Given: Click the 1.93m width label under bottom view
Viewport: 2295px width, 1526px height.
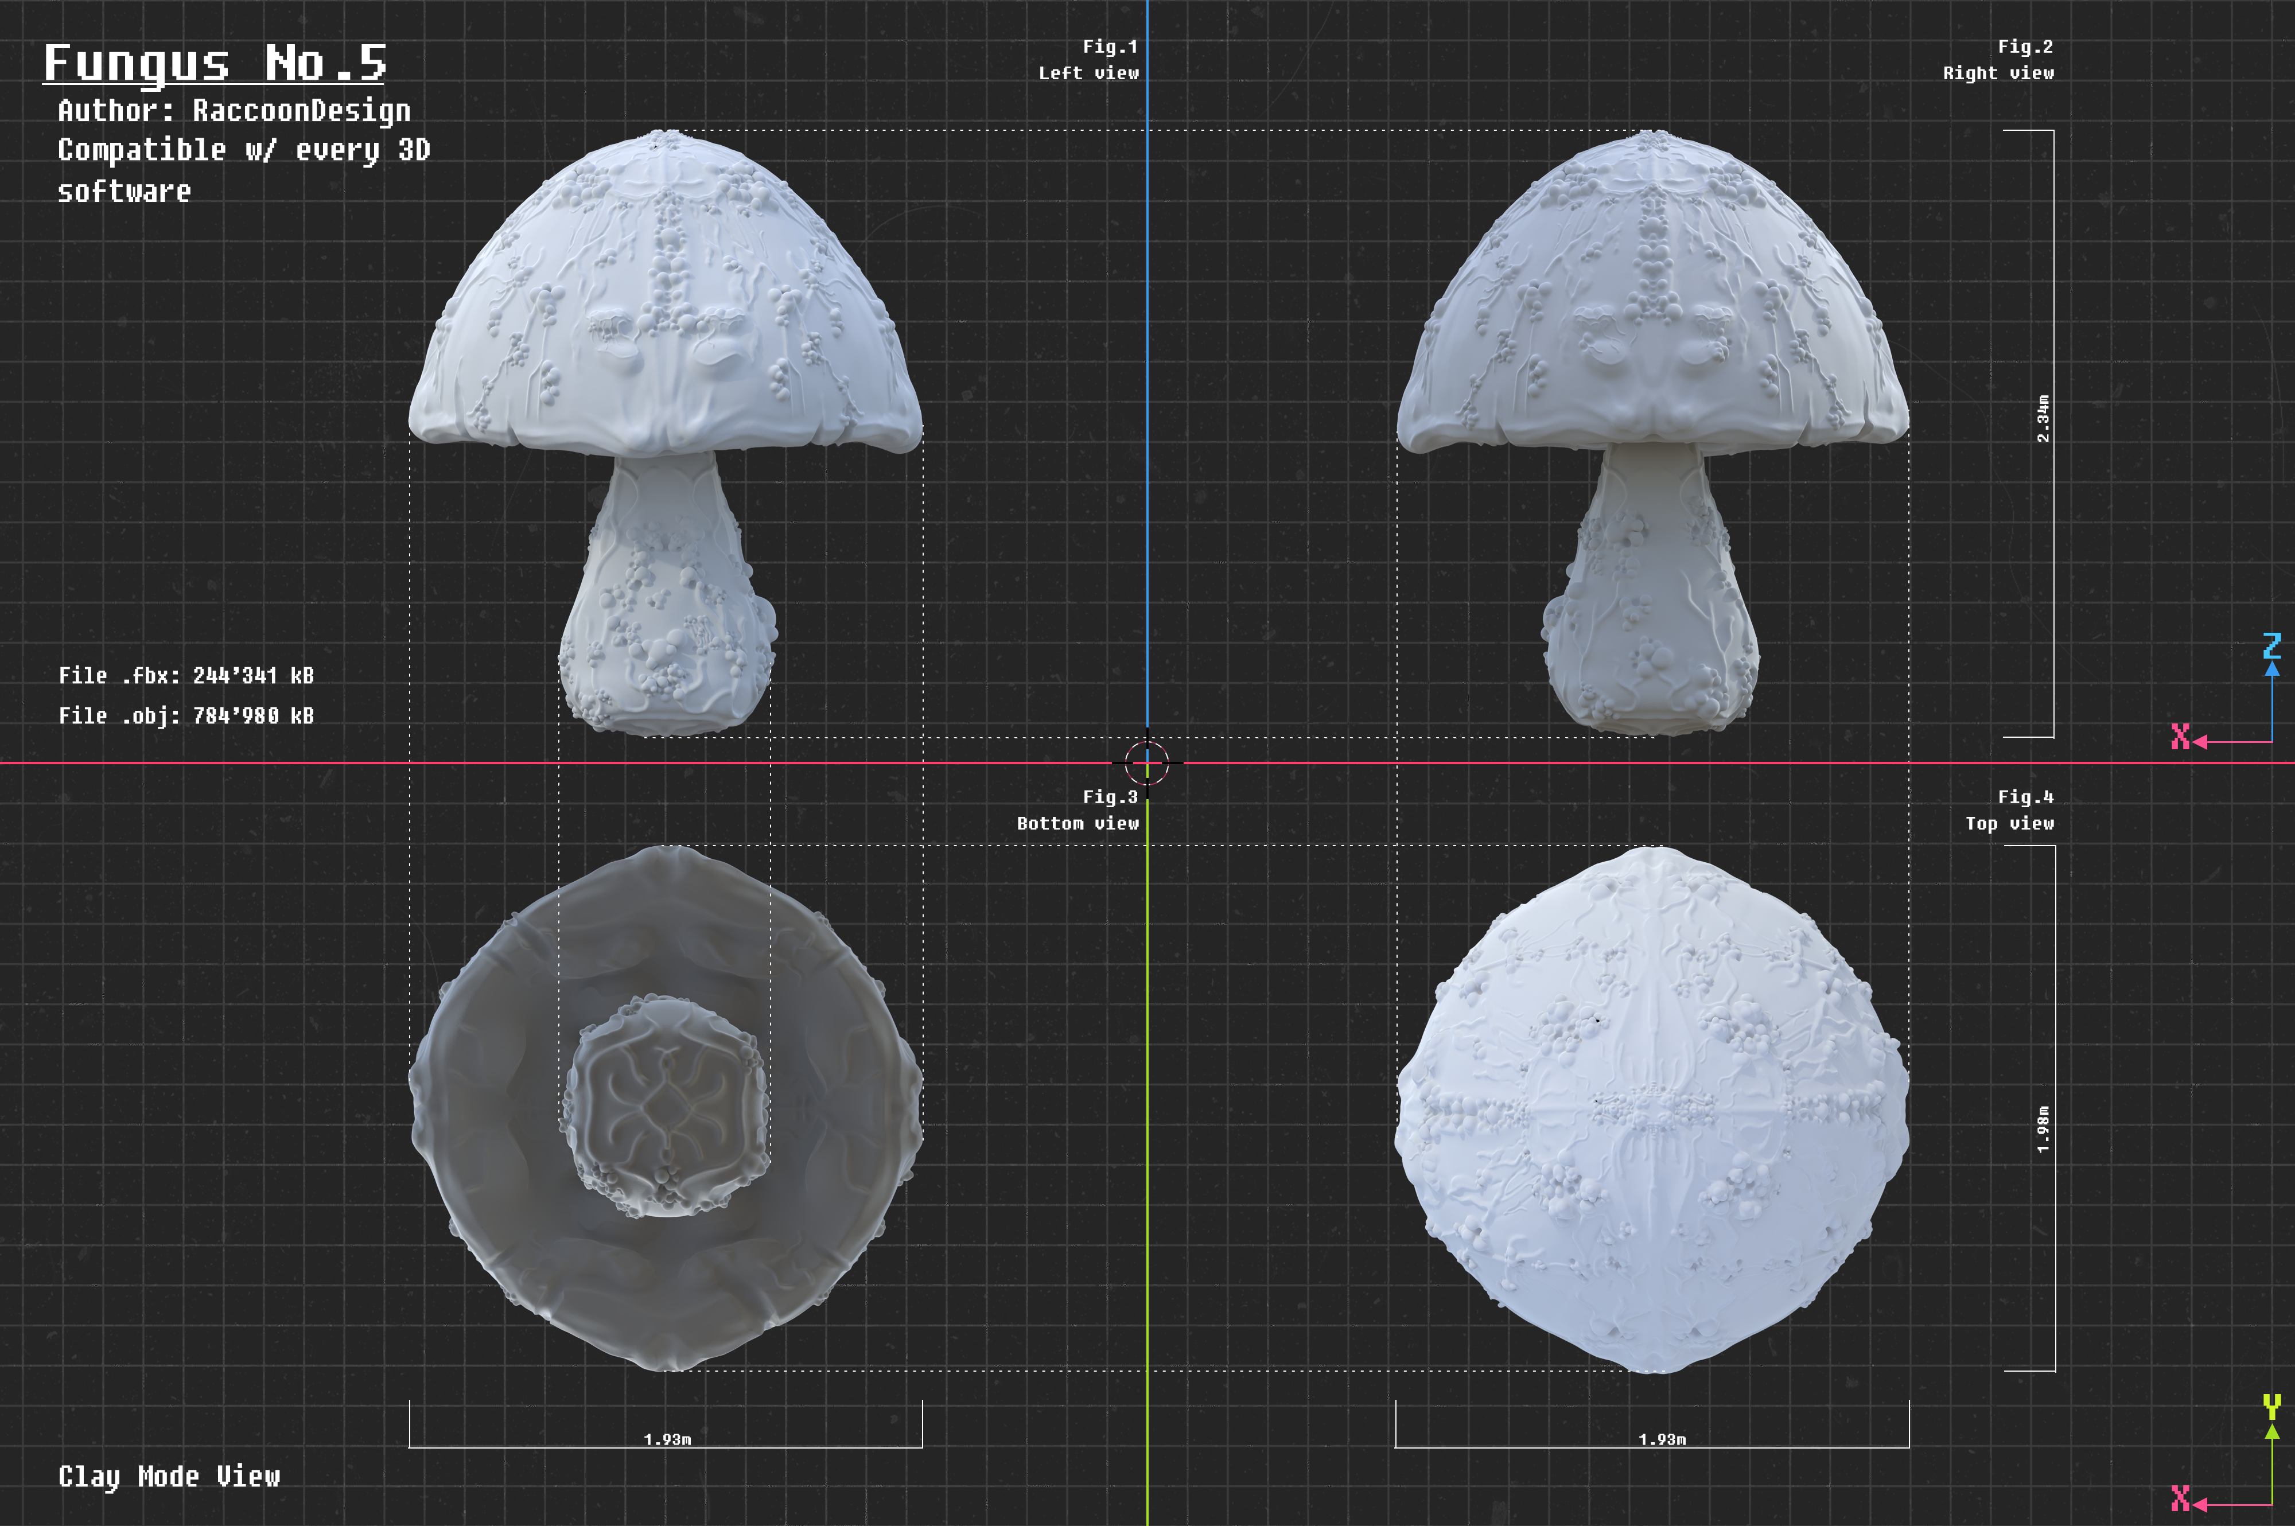Looking at the screenshot, I should click(x=668, y=1439).
